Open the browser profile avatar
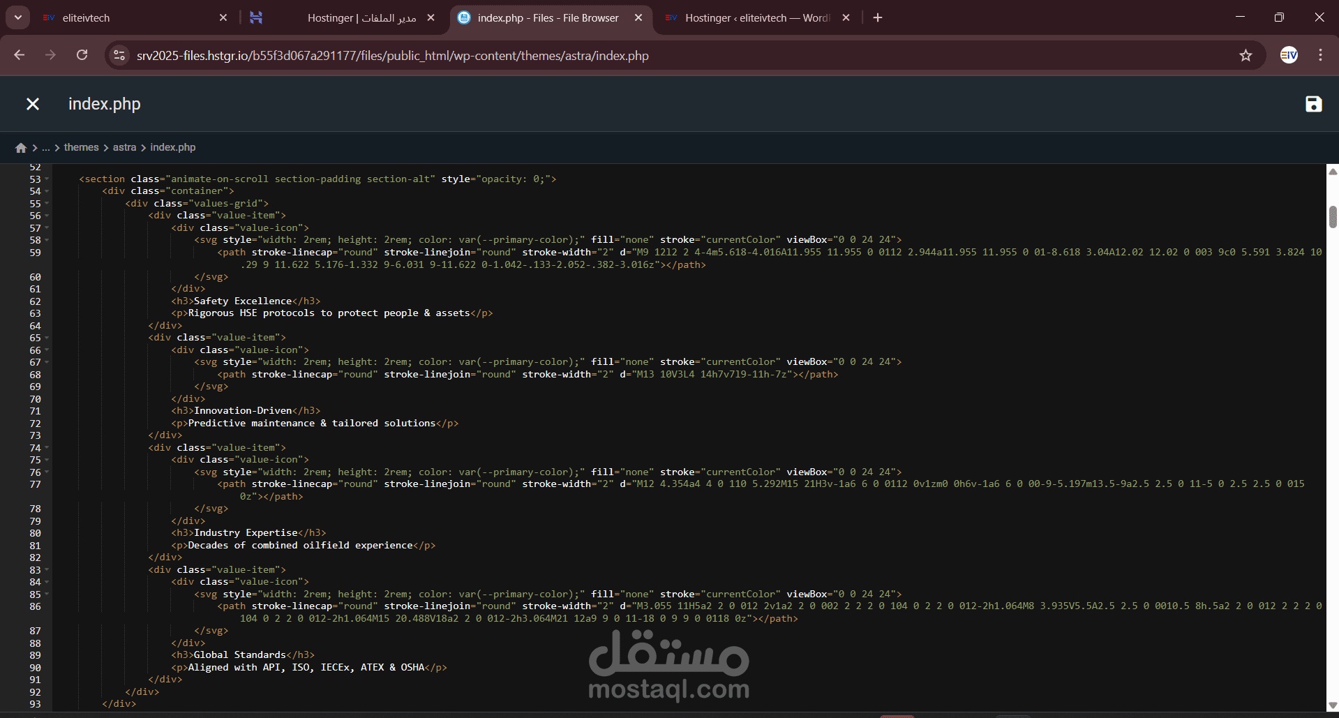 1289,55
